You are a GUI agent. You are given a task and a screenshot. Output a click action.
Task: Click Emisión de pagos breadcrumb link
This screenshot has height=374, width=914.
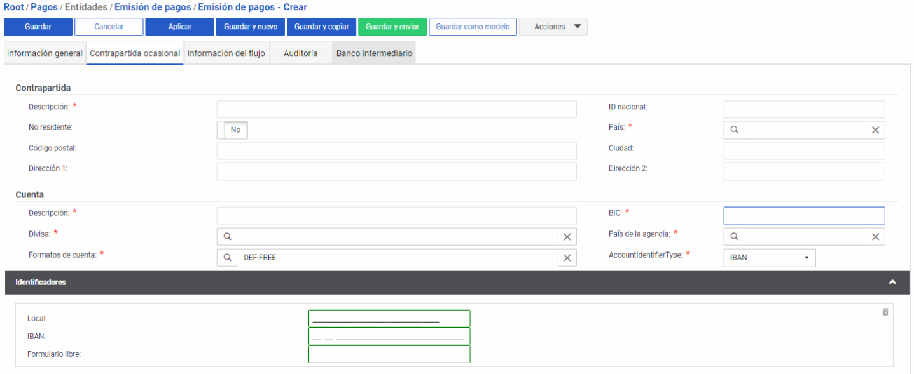pyautogui.click(x=153, y=7)
